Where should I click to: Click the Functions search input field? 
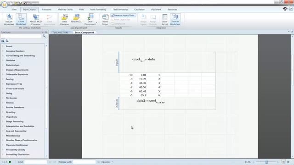tap(21, 36)
